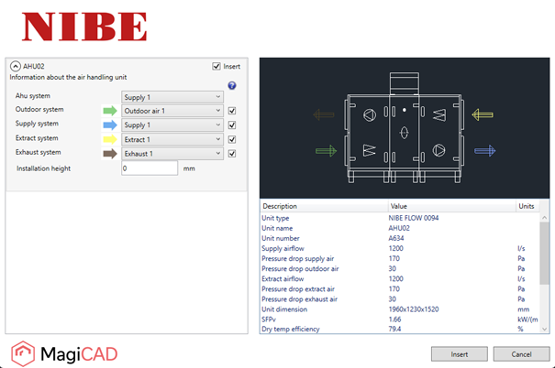555x368 pixels.
Task: Select the Extract airflow row
Action: (400, 279)
